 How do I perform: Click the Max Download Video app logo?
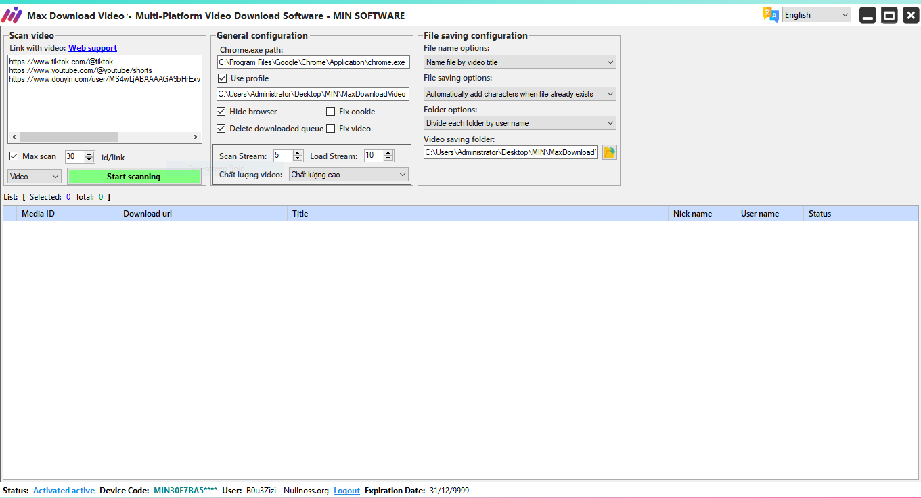[x=12, y=15]
